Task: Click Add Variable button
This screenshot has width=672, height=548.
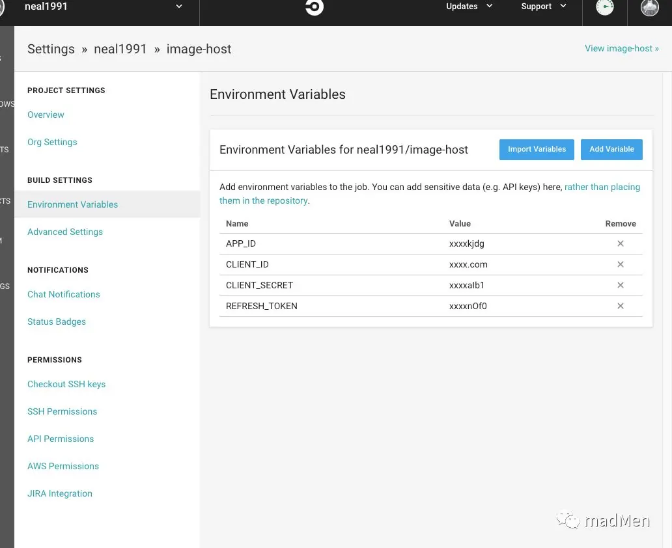Action: (x=611, y=150)
